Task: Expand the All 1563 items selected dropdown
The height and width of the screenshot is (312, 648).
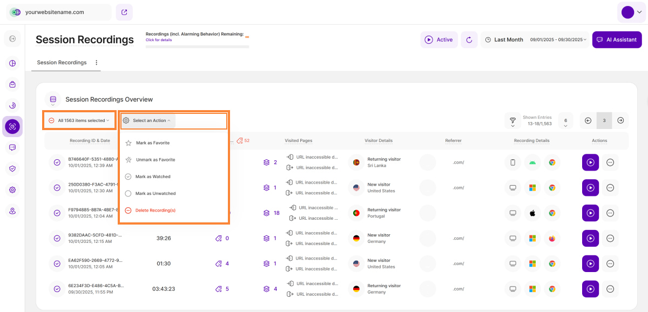Action: 79,120
